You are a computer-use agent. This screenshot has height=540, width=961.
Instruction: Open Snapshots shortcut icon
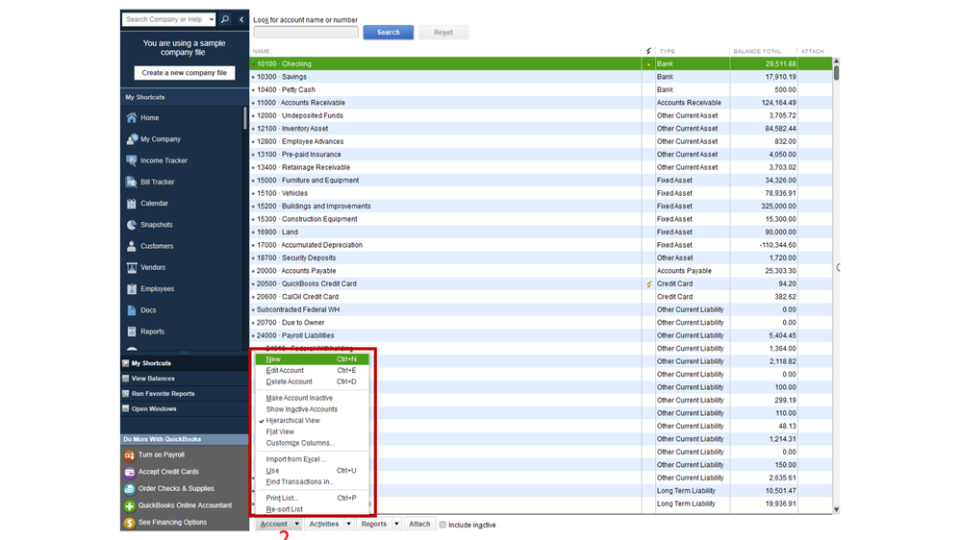132,225
